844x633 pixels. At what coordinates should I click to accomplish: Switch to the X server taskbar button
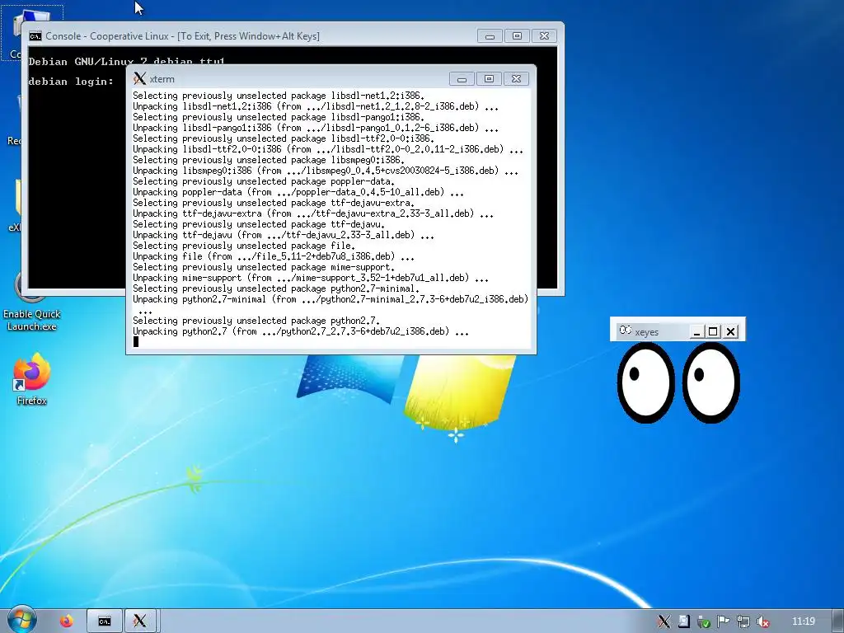click(x=140, y=621)
